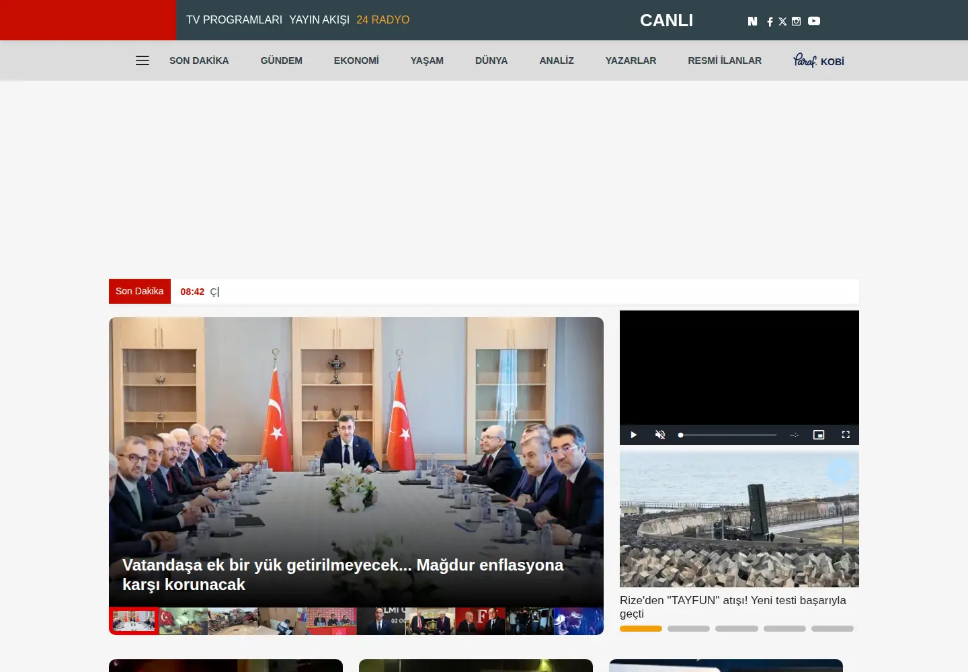Viewport: 968px width, 672px height.
Task: Open the Instagram icon in header
Action: 796,21
